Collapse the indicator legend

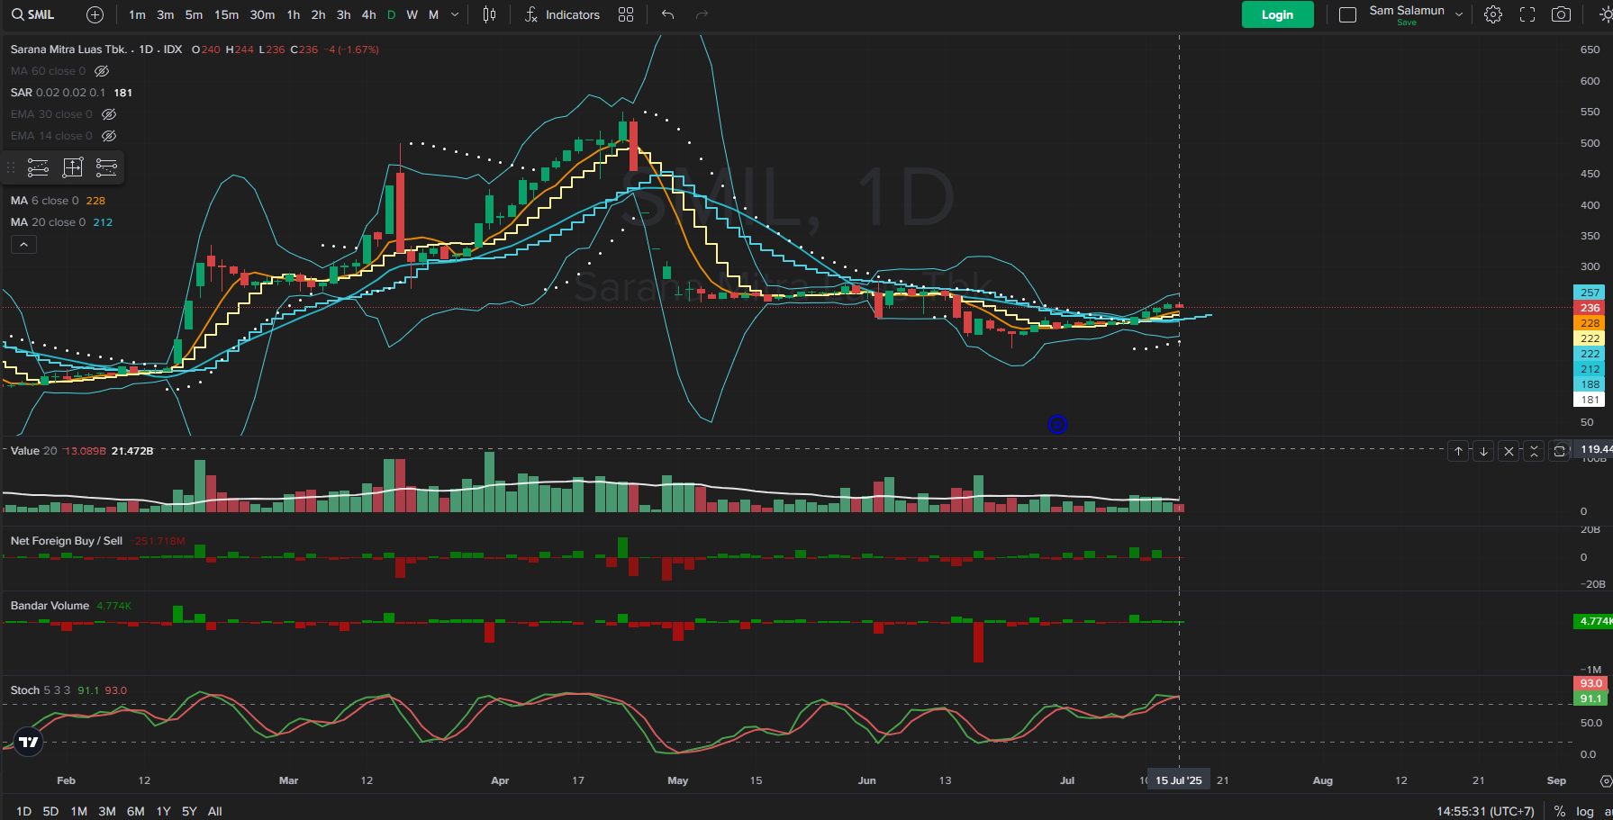click(23, 244)
